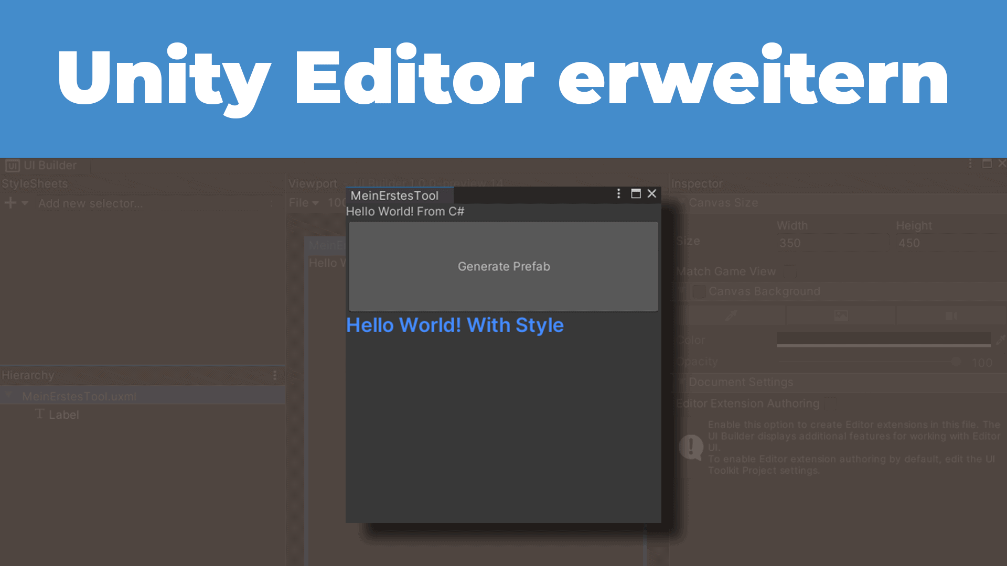The width and height of the screenshot is (1007, 566).
Task: Pick color with eyedropper beside Color field
Action: click(1001, 340)
